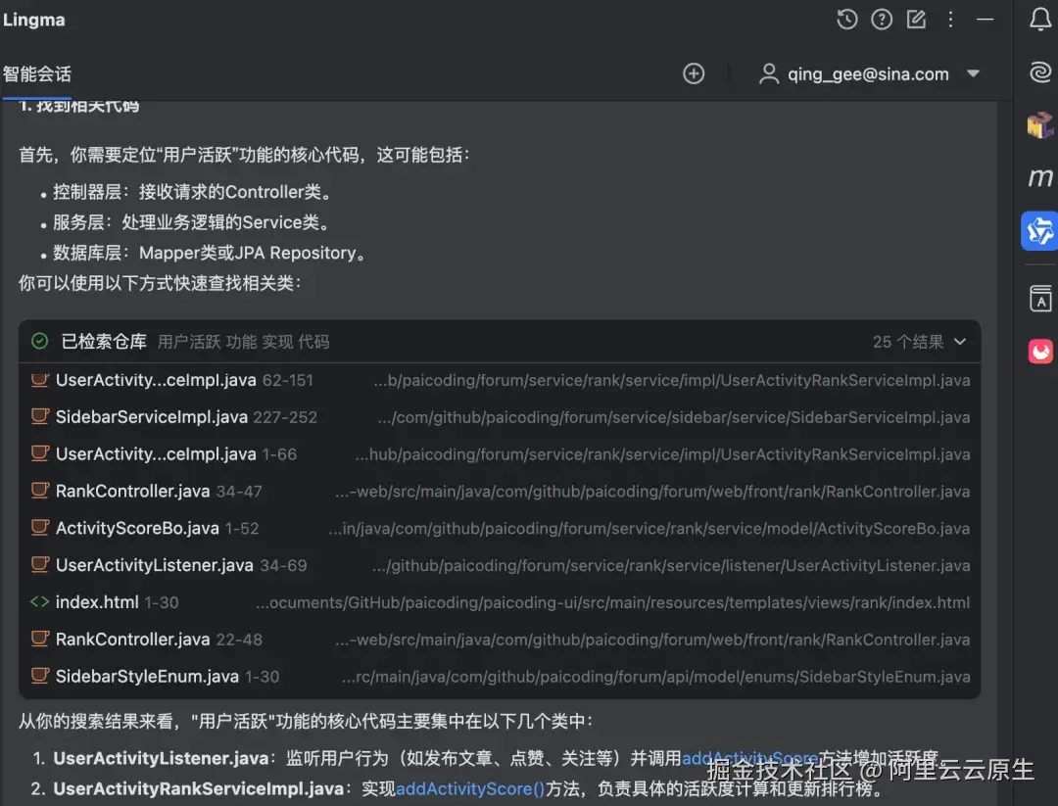Click the addActivityScore() link in item 2
This screenshot has width=1058, height=806.
point(469,789)
